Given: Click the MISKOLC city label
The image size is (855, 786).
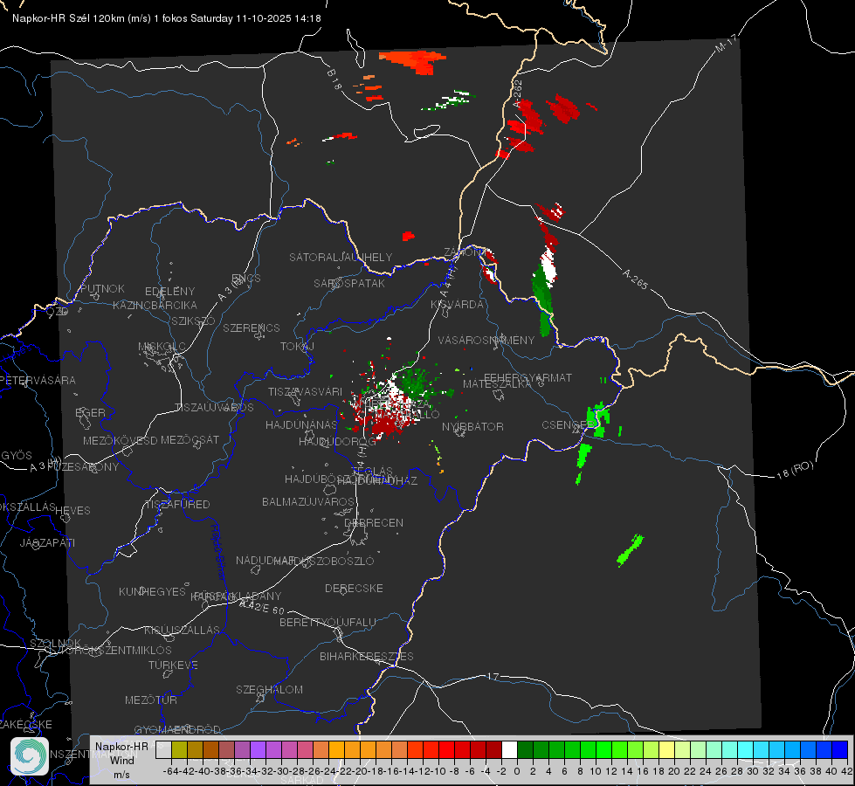Looking at the screenshot, I should [162, 347].
